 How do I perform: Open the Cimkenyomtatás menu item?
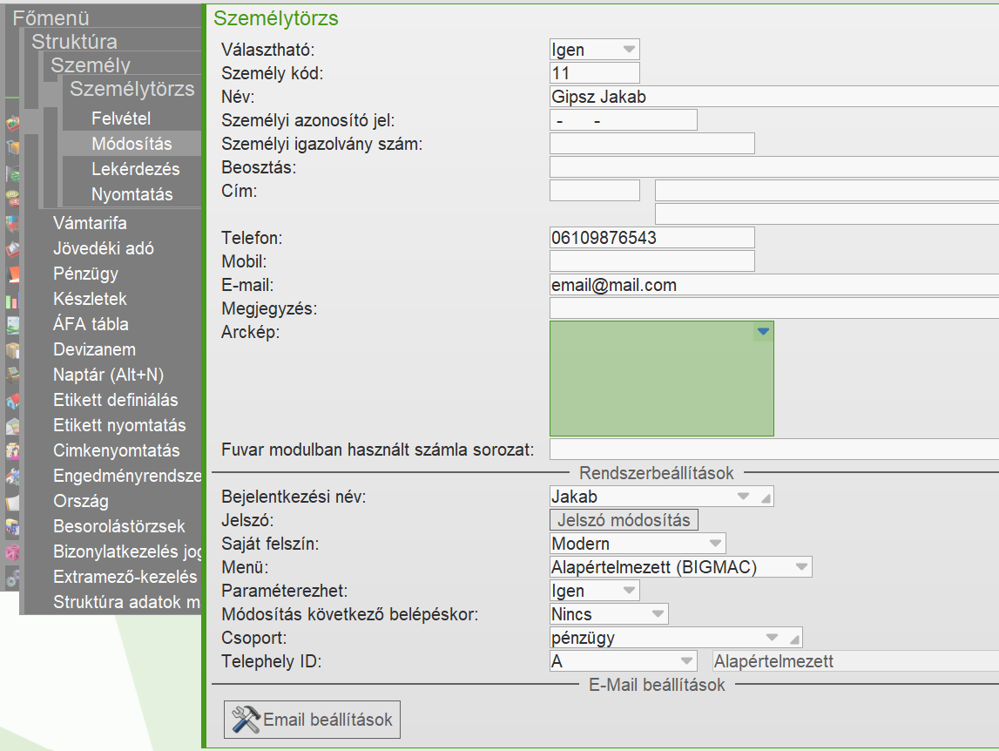coord(116,450)
